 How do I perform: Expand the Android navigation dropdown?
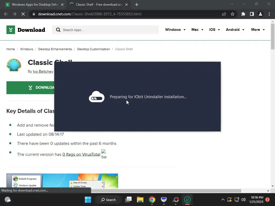point(235,30)
